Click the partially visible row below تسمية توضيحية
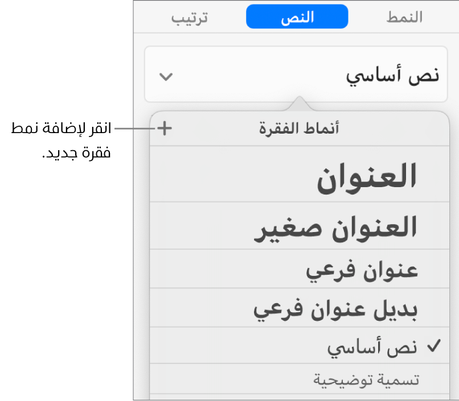Screen dimensions: 459x401 [x=296, y=397]
